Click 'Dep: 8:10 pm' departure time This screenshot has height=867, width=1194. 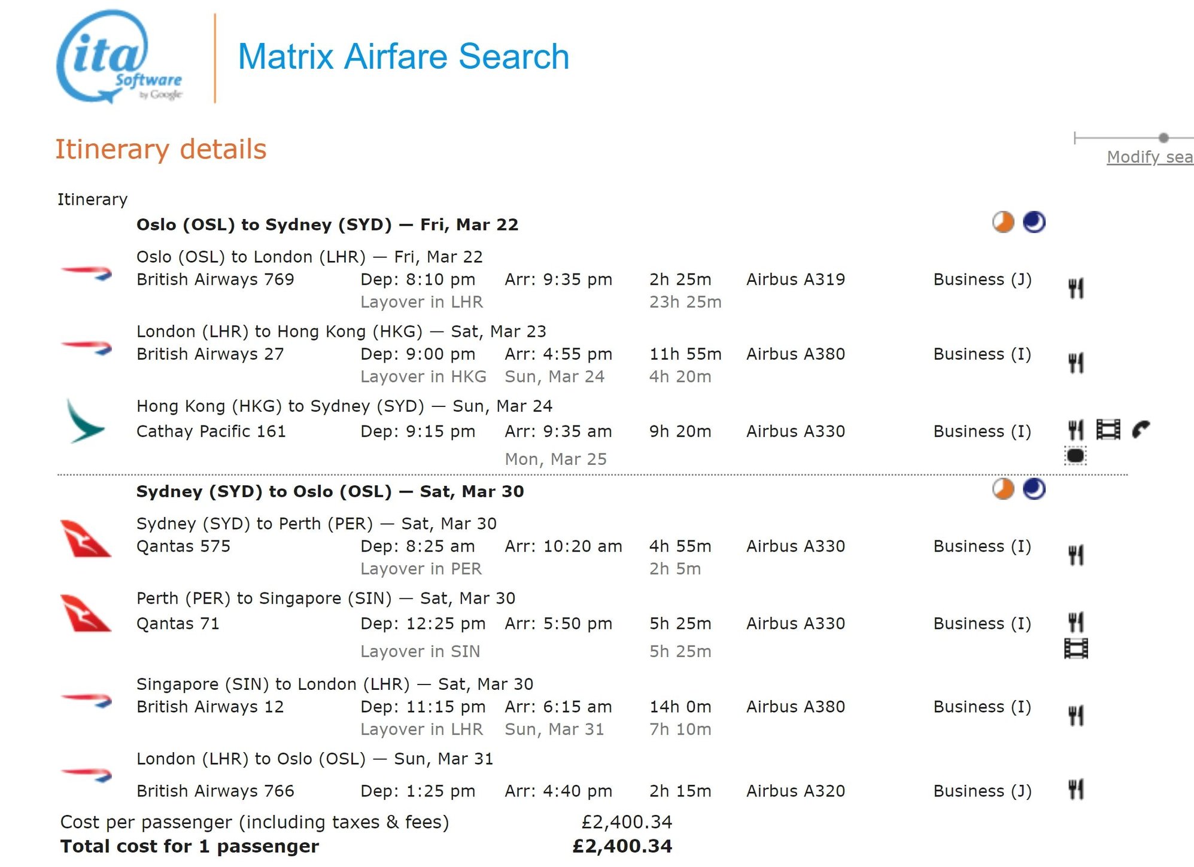(x=418, y=279)
